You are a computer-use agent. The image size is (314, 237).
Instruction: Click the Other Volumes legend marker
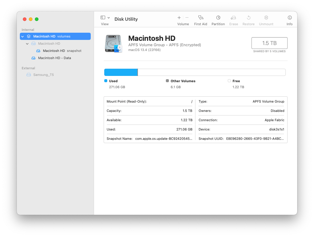pyautogui.click(x=167, y=81)
